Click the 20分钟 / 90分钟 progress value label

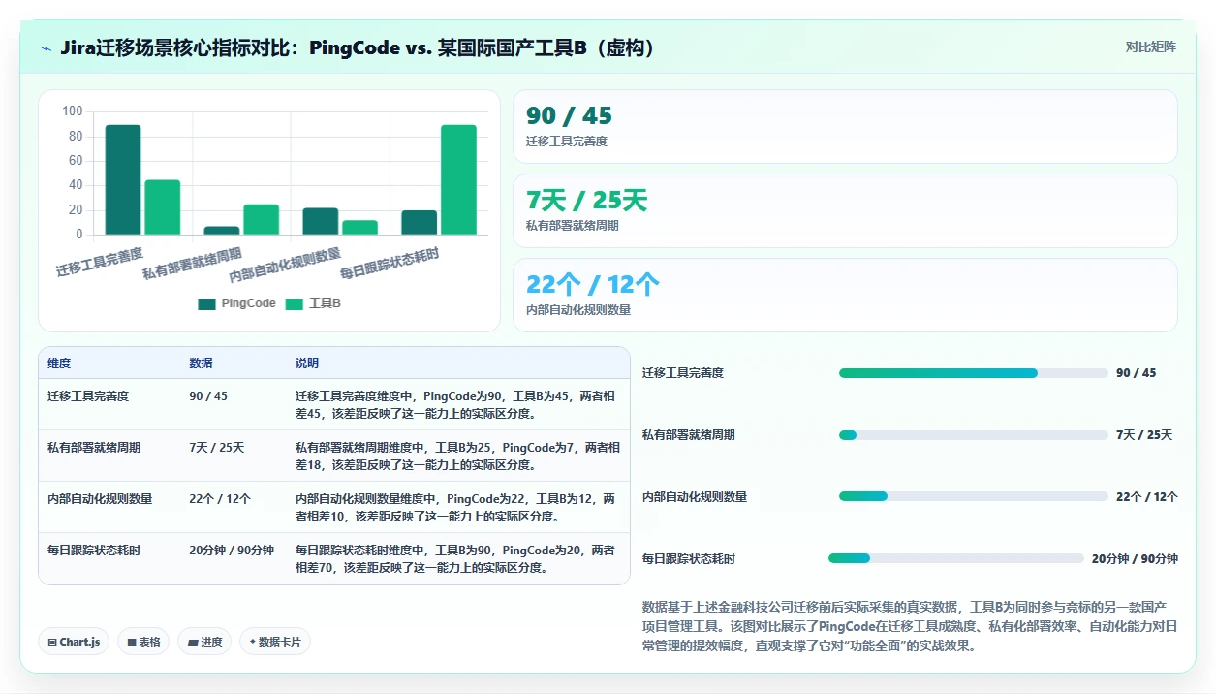[x=1135, y=559]
